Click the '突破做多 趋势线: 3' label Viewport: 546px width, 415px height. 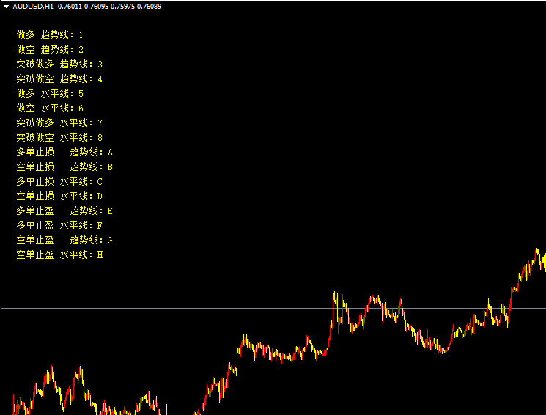(59, 64)
